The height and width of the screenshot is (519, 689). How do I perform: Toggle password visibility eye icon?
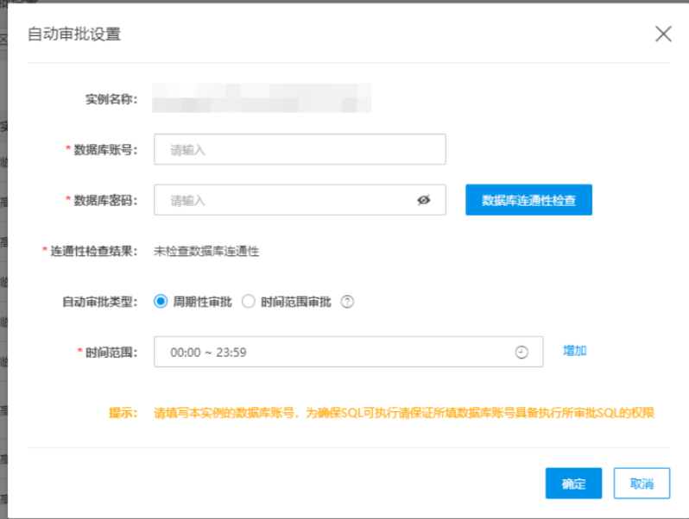pos(423,200)
